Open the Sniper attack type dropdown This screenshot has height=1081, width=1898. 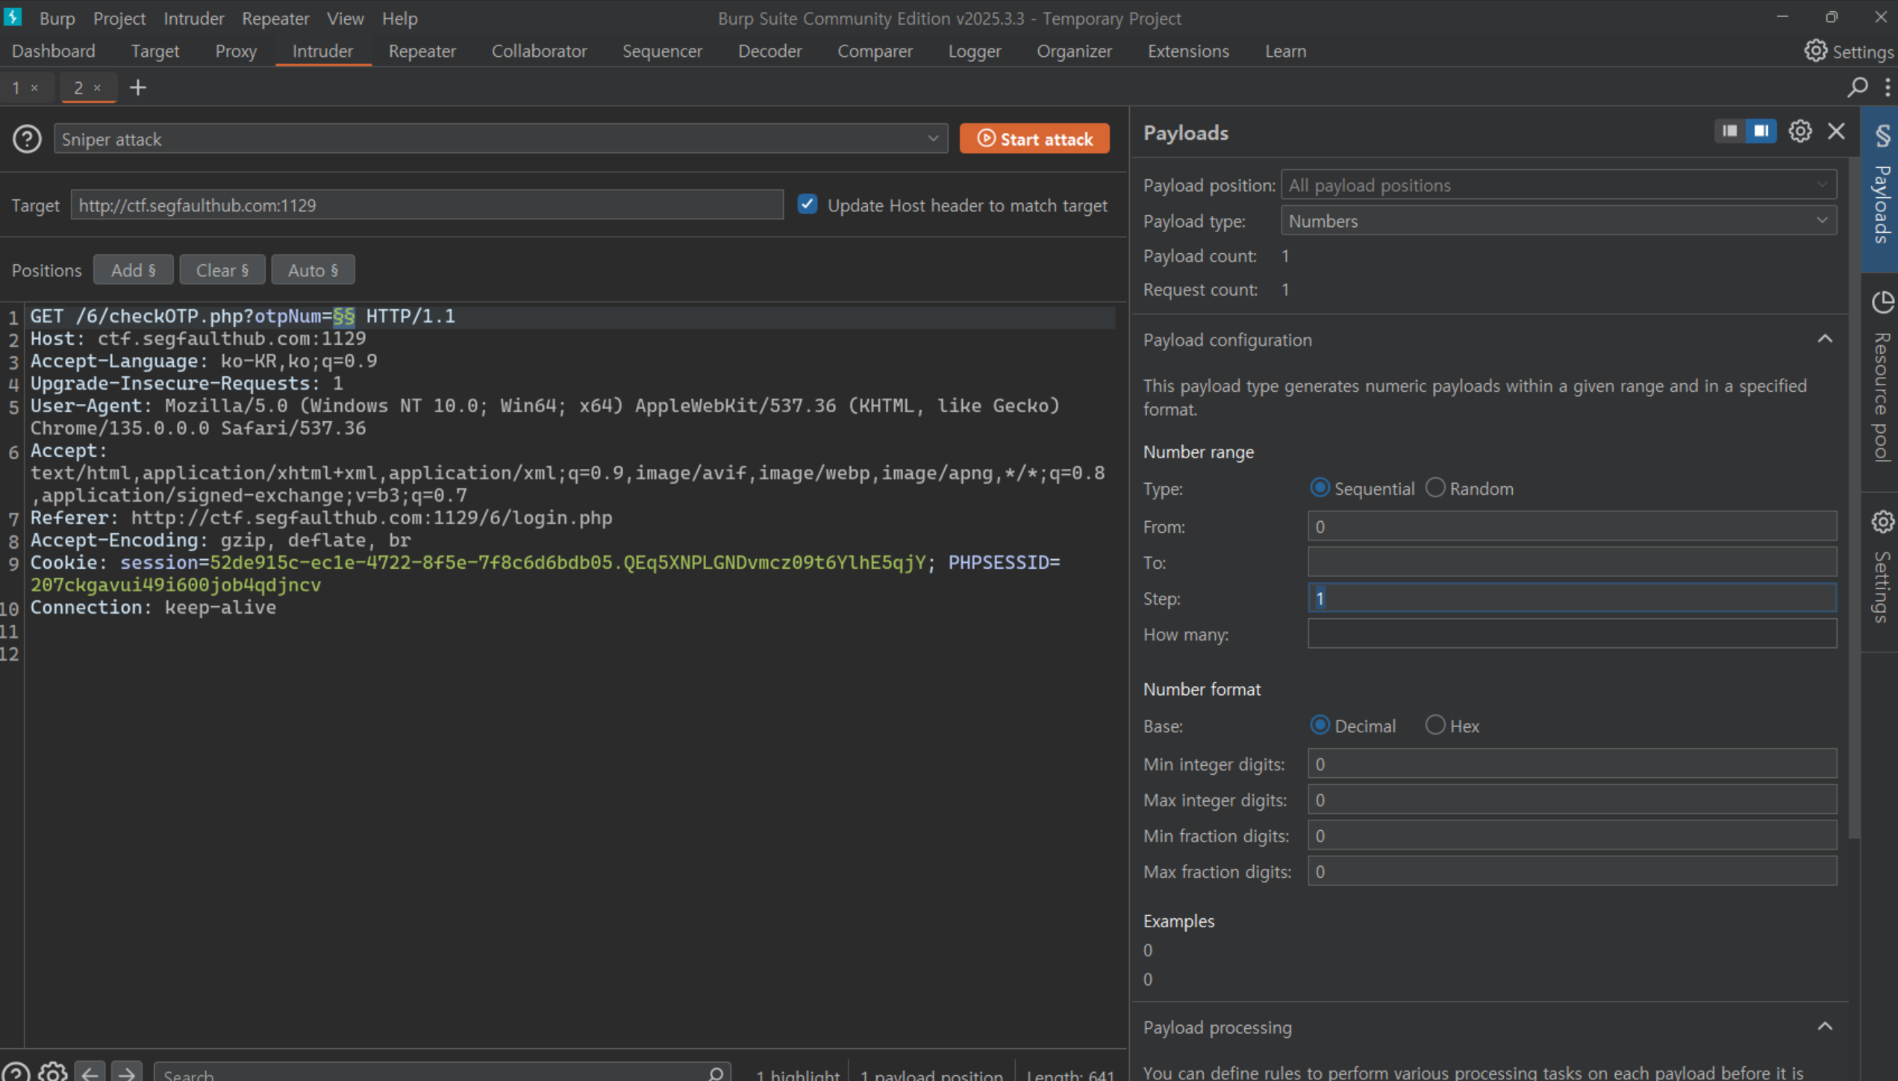point(501,139)
